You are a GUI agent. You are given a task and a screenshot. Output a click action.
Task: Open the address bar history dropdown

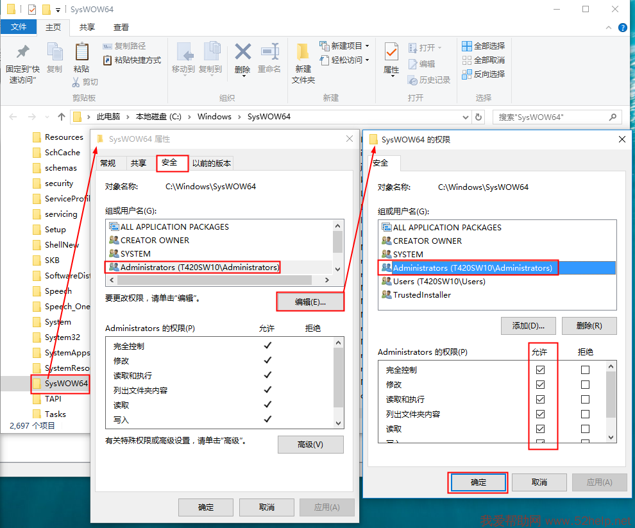[x=466, y=117]
